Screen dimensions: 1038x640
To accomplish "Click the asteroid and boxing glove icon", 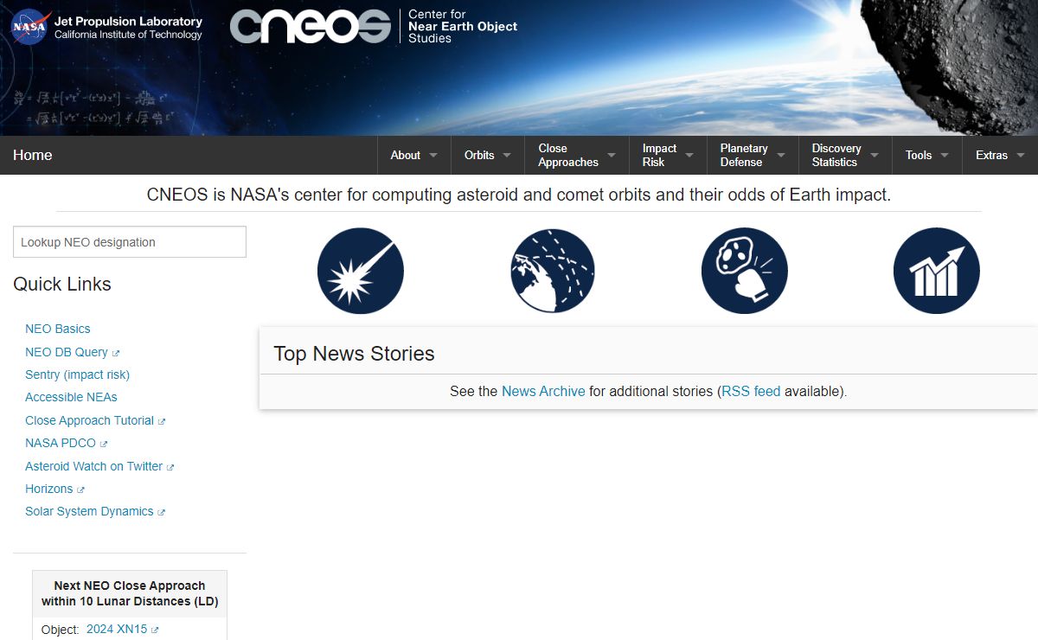I will coord(745,271).
